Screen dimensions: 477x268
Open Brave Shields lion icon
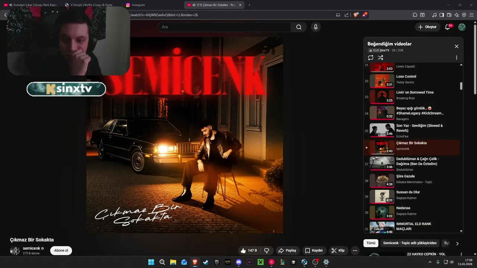point(356,15)
